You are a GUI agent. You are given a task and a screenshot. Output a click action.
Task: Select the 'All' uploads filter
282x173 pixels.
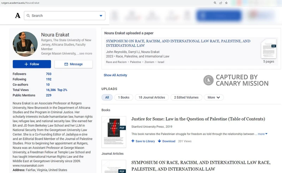point(107,97)
